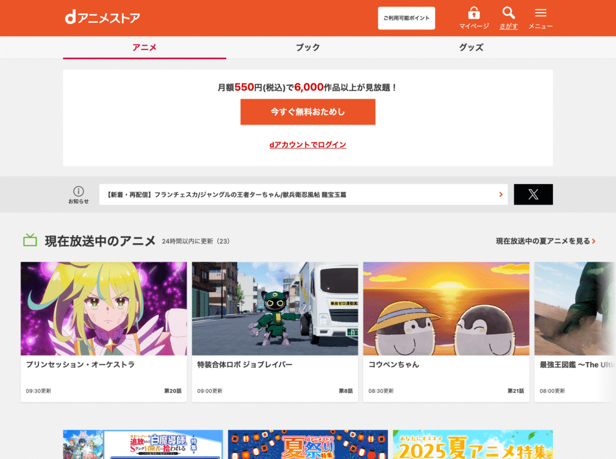Click 09:00更新 time label
This screenshot has height=459, width=616.
[x=210, y=391]
